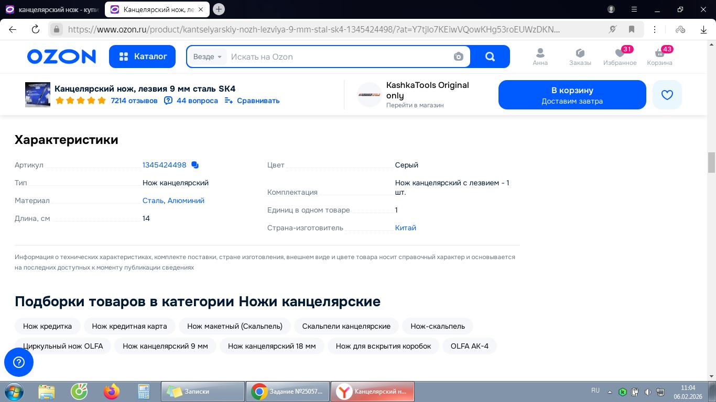This screenshot has width=716, height=402.
Task: Click the page vertical scrollbar thumb
Action: [711, 162]
